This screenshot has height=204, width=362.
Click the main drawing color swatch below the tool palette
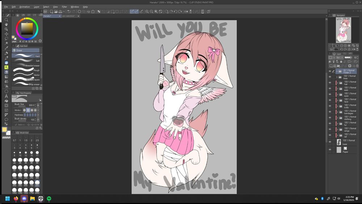[4, 130]
